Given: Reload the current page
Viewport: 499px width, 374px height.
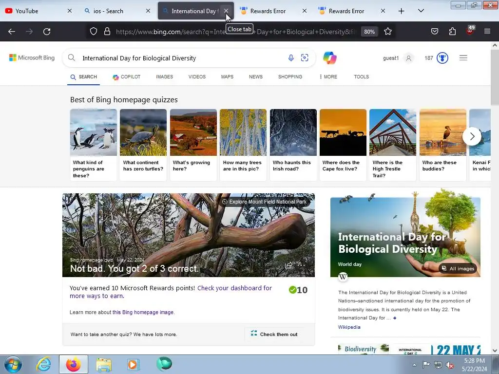Looking at the screenshot, I should pyautogui.click(x=47, y=32).
